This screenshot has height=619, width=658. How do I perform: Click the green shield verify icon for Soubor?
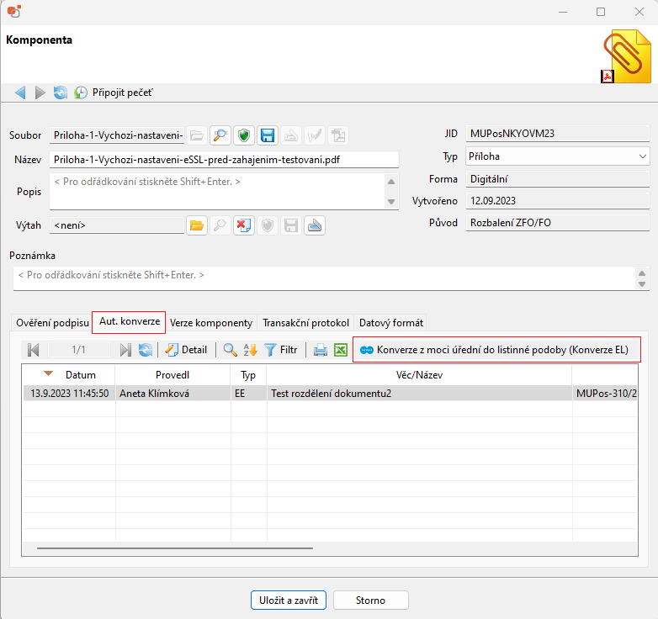point(244,135)
